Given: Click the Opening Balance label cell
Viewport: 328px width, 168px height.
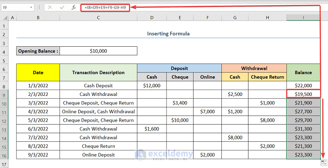Looking at the screenshot, I should 38,51.
